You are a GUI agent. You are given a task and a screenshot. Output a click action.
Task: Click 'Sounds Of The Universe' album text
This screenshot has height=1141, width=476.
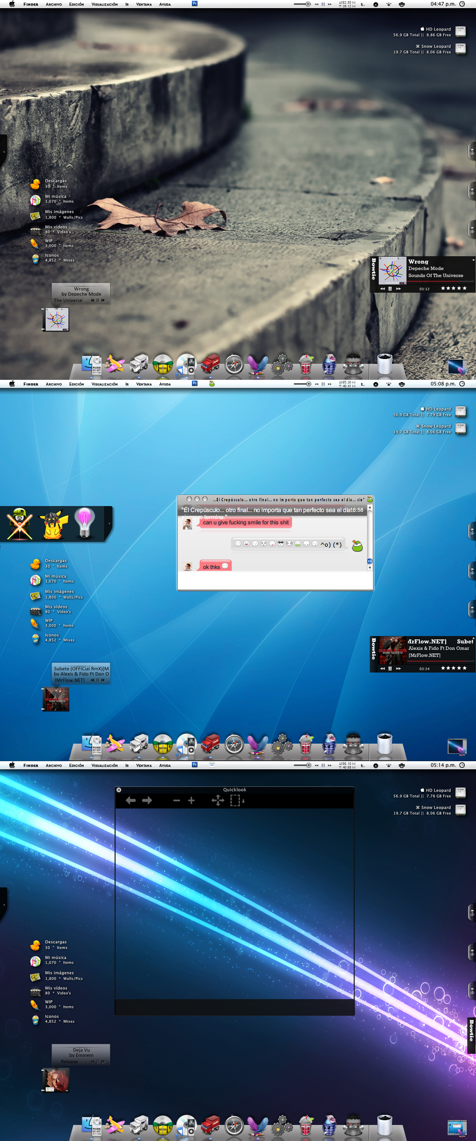pos(436,276)
